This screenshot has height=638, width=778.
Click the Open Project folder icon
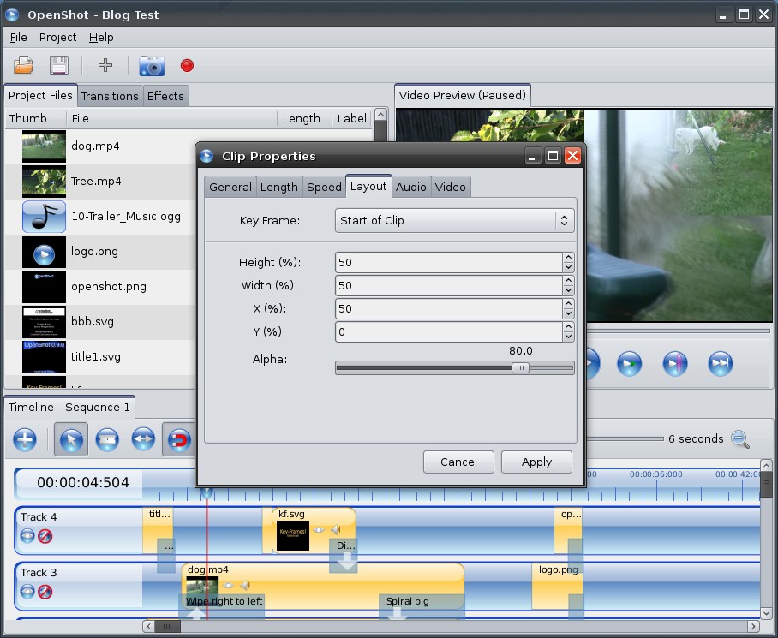click(24, 65)
